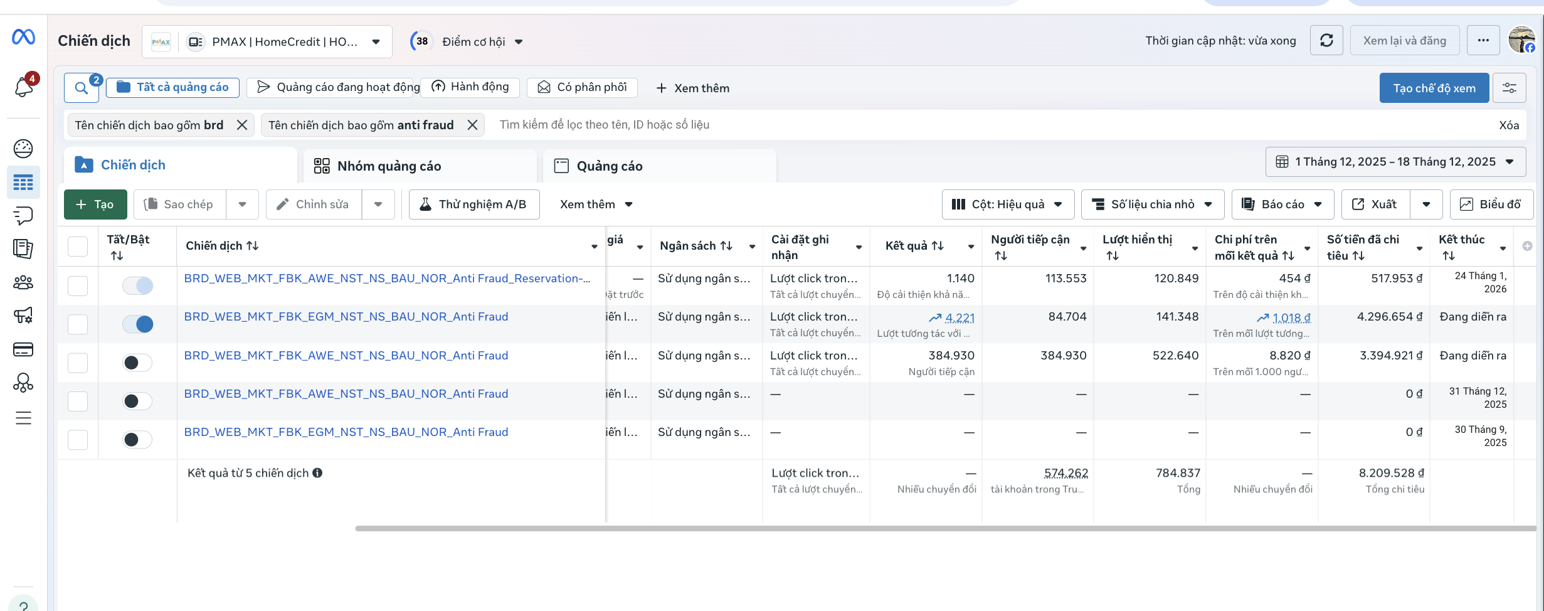Viewport: 1544px width, 611px height.
Task: Click the green Tạo button
Action: (95, 205)
